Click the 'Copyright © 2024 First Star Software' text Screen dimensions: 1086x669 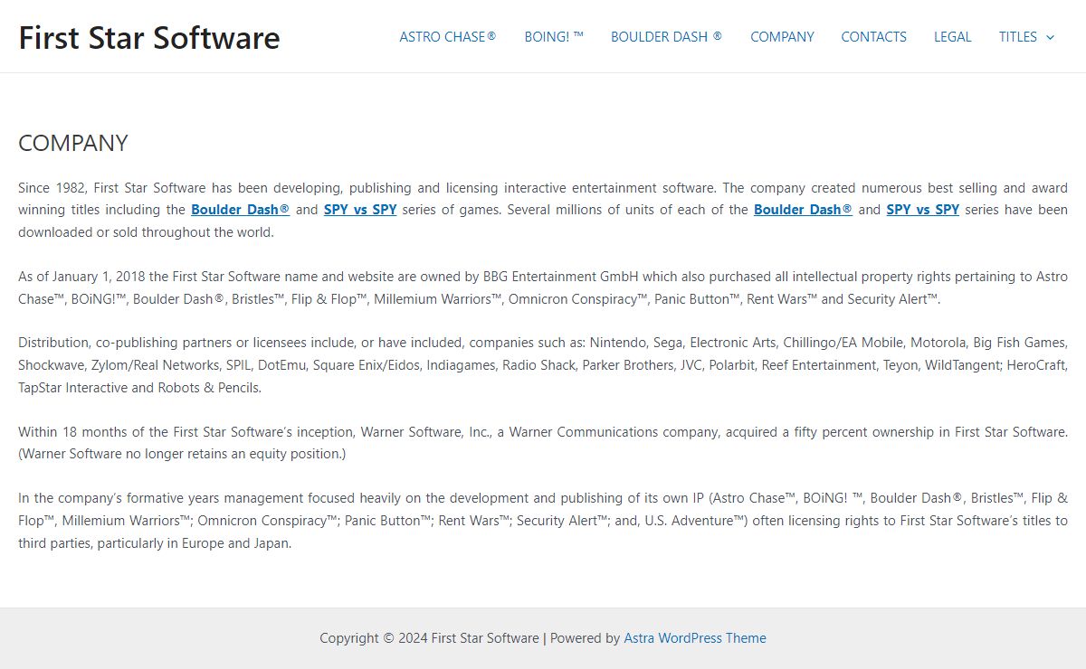click(x=429, y=638)
